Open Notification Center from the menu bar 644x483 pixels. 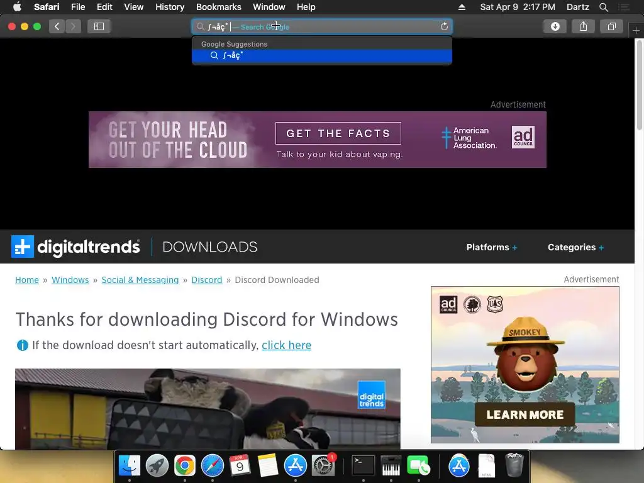coord(624,7)
